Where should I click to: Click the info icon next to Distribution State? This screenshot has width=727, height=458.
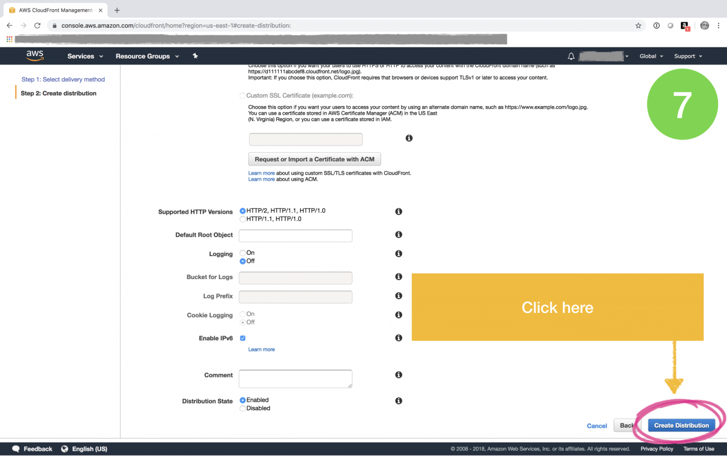pyautogui.click(x=398, y=400)
